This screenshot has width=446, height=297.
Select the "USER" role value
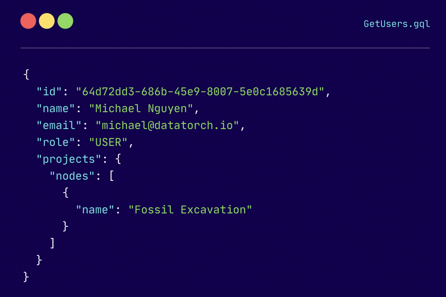(x=109, y=142)
